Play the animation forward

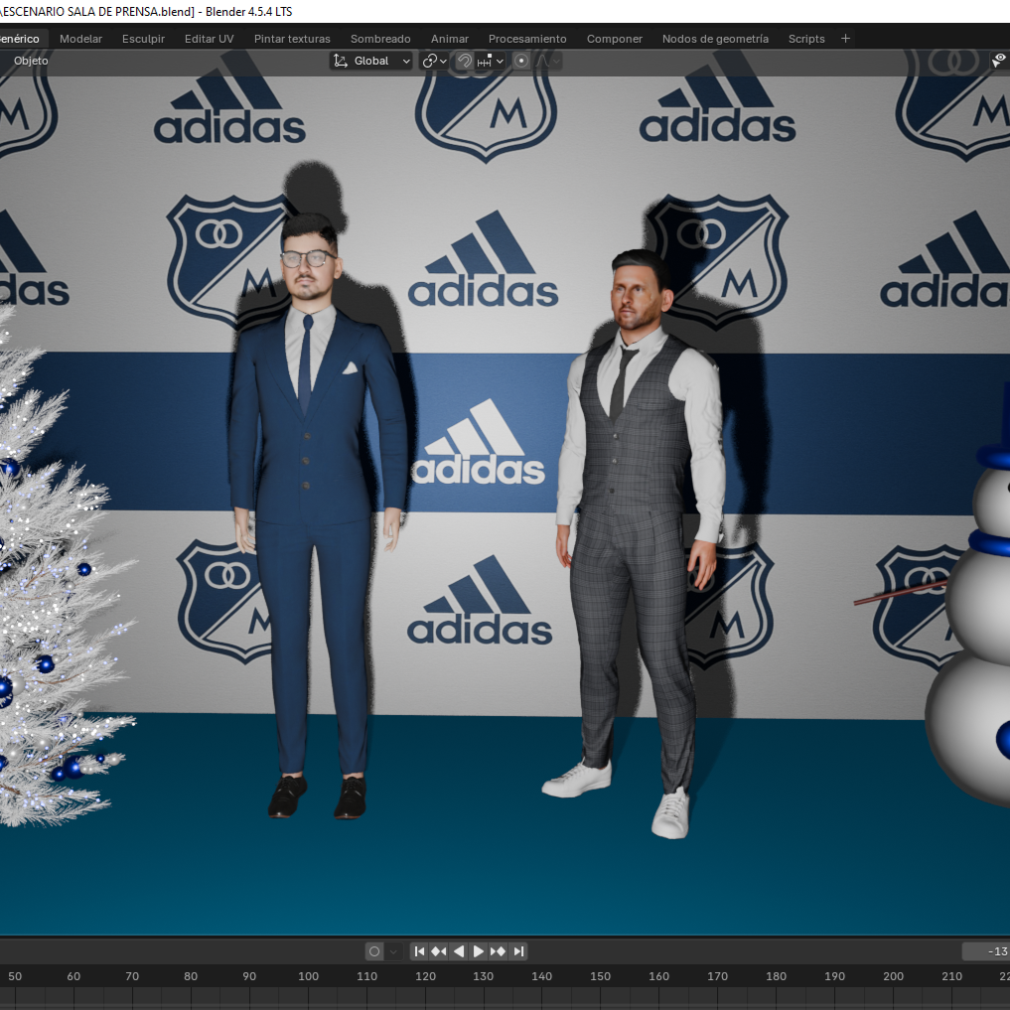(478, 951)
